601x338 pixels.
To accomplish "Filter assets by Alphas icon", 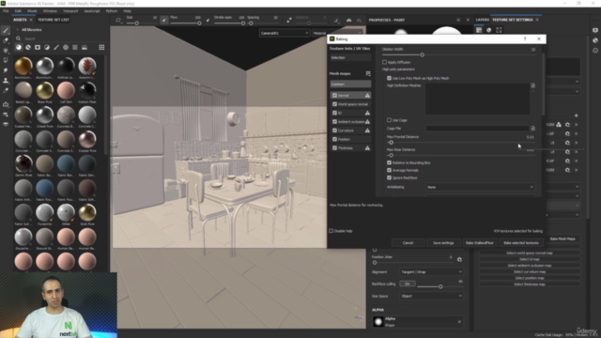I will tap(66, 48).
